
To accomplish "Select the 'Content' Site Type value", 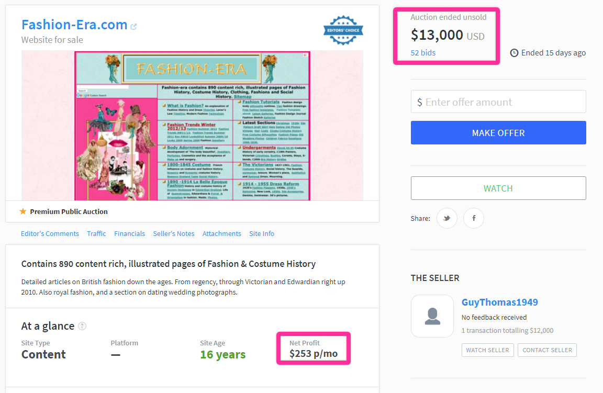I will point(43,354).
